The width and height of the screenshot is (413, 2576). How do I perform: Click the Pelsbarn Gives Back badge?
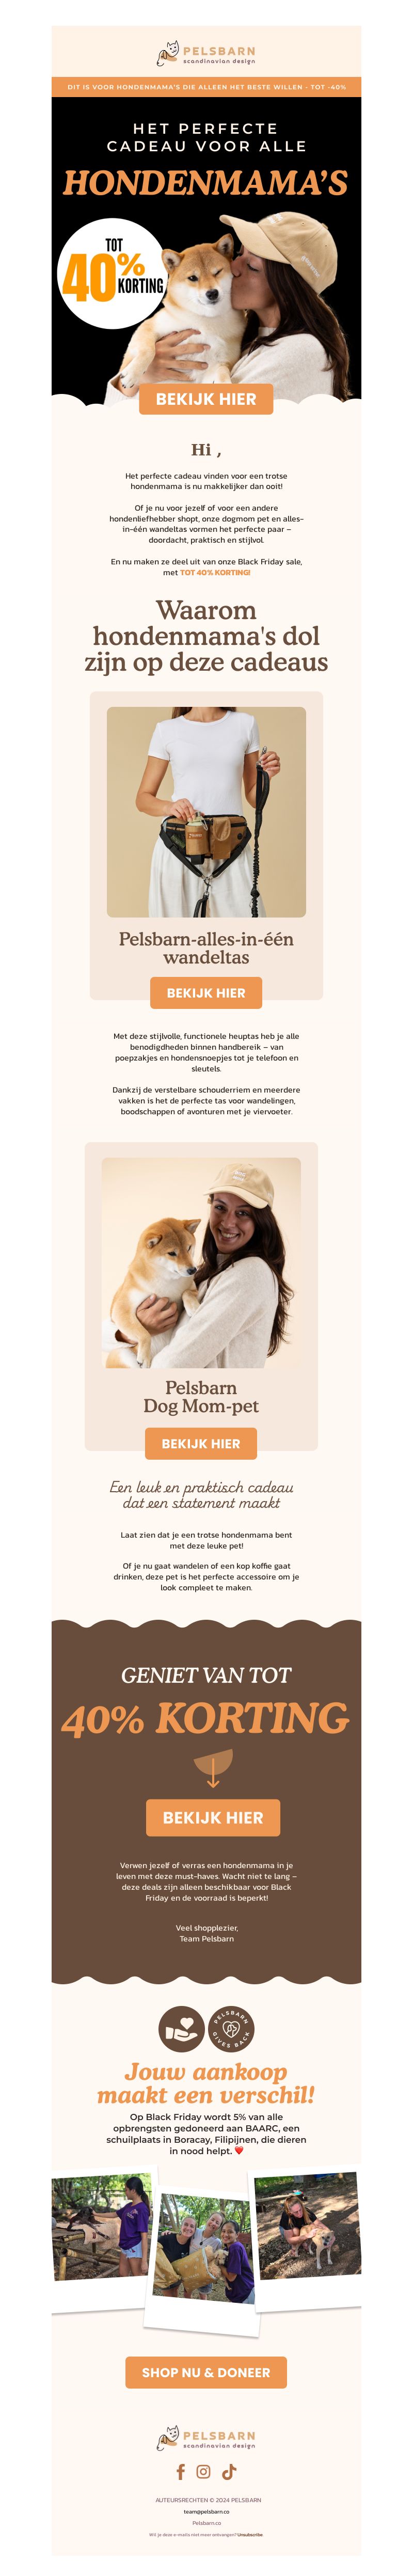pos(231,2029)
